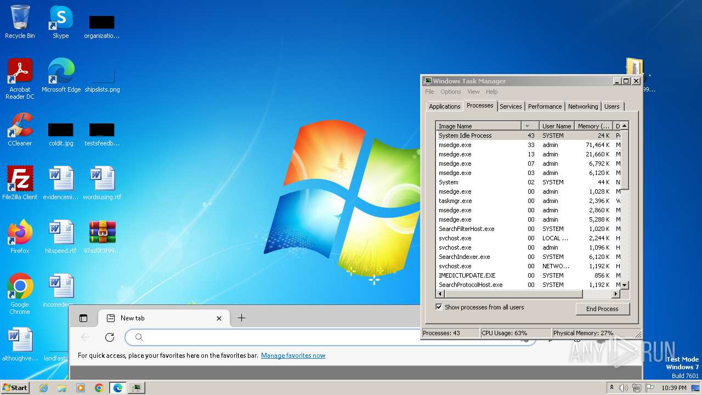Open the Task Manager Help menu
The width and height of the screenshot is (702, 395).
coord(491,92)
